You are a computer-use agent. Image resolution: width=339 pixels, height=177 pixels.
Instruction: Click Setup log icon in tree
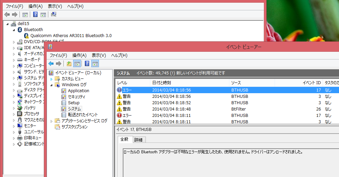click(64, 103)
